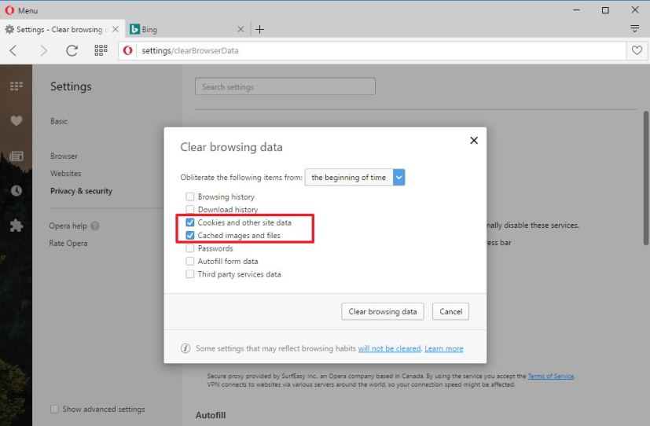The image size is (650, 426).
Task: Minimize the Opera window
Action: pyautogui.click(x=576, y=10)
